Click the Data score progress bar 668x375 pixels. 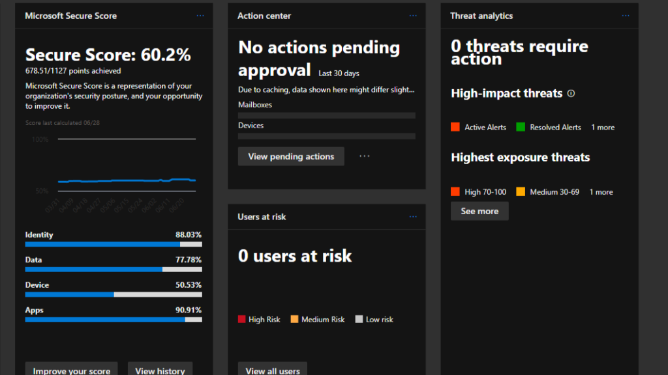[x=114, y=270]
